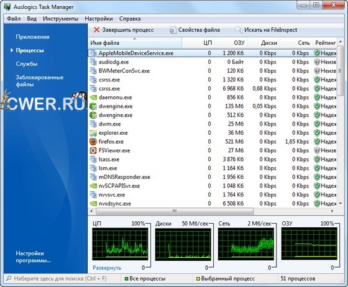
Task: Open Настройки программы link in sidebar
Action: coord(34,257)
